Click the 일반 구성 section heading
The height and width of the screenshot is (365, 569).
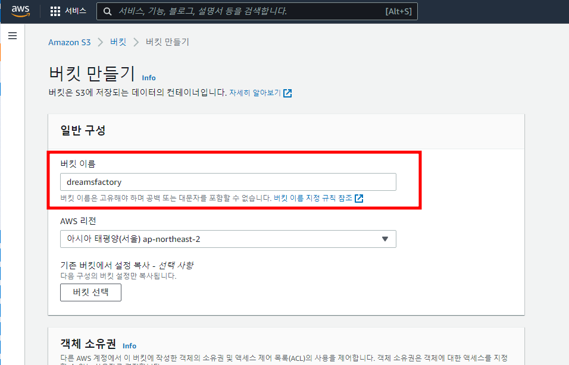(x=83, y=131)
